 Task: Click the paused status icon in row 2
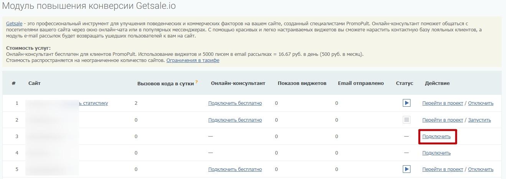click(x=407, y=120)
